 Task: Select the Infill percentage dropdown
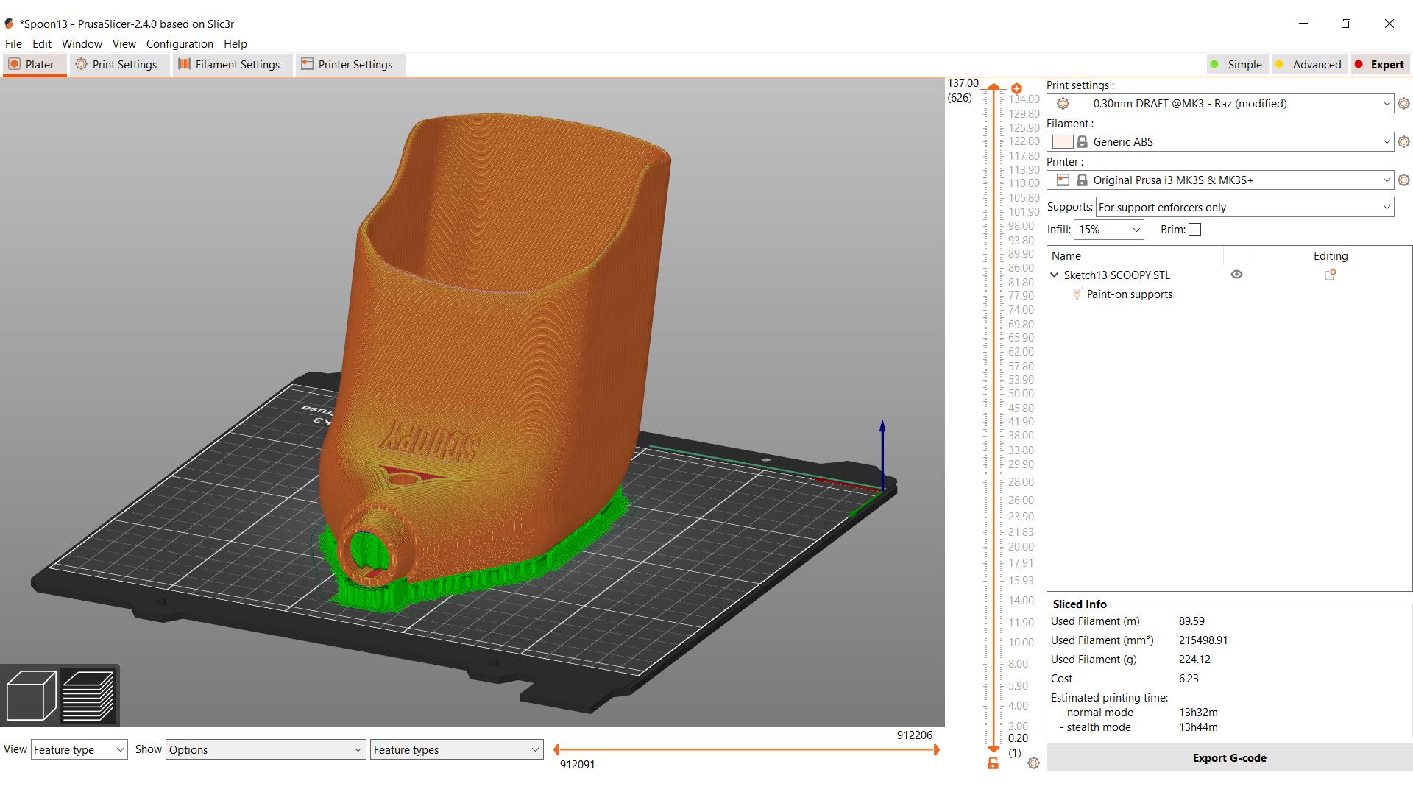[x=1108, y=229]
